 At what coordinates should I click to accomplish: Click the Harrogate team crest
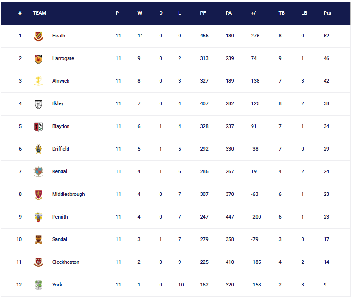(39, 59)
